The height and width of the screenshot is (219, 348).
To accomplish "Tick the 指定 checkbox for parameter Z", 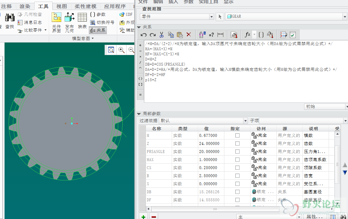I will point(237,144).
